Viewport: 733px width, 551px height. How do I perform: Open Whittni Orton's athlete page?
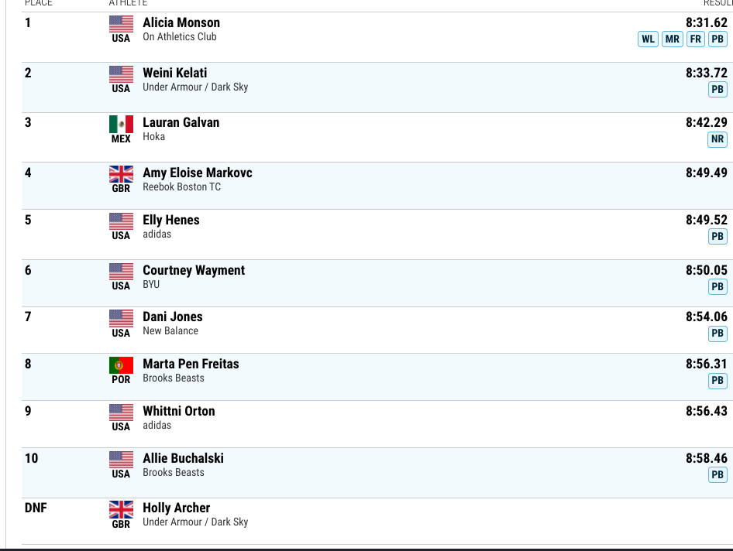178,411
